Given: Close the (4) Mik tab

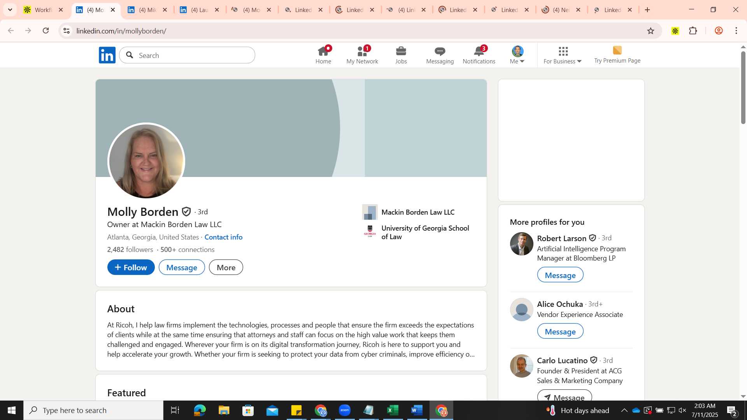Looking at the screenshot, I should [x=165, y=10].
